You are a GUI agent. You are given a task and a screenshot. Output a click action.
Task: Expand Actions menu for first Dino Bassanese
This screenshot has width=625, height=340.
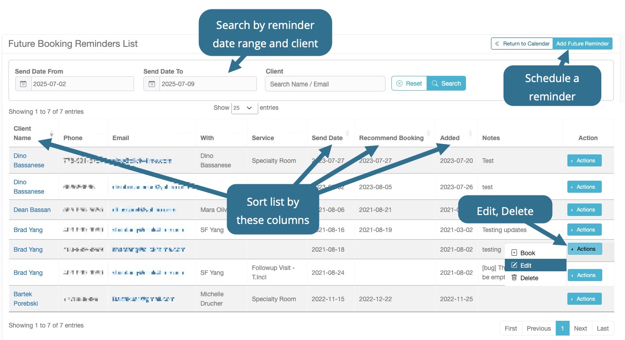(584, 161)
